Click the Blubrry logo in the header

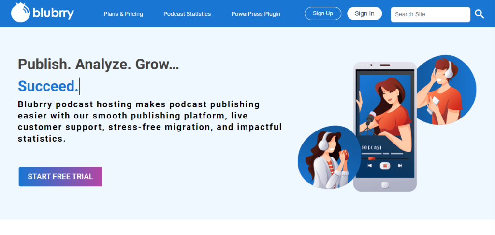43,13
